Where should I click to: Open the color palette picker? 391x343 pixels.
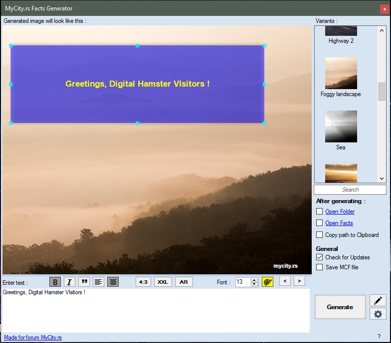coord(267,282)
